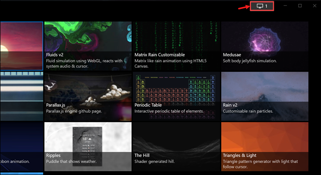
Task: Maximize the wallpaper library window
Action: pyautogui.click(x=300, y=6)
